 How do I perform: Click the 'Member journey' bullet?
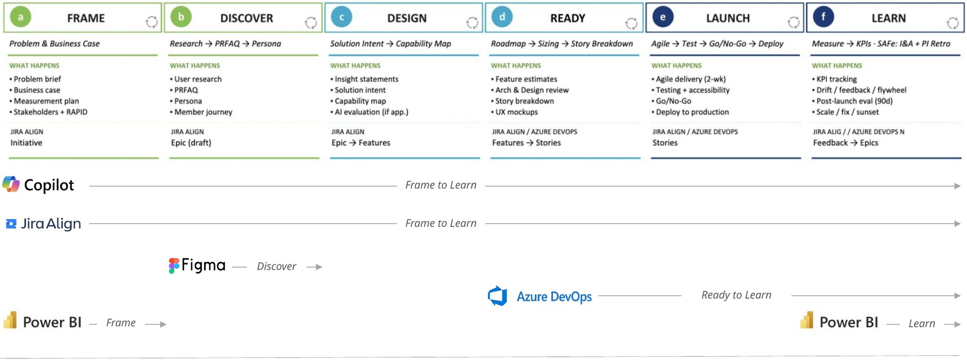pyautogui.click(x=201, y=112)
